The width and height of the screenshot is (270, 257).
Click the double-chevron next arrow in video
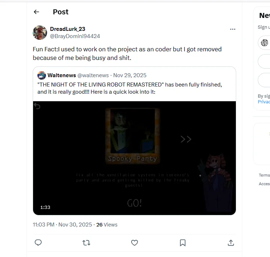click(x=186, y=139)
